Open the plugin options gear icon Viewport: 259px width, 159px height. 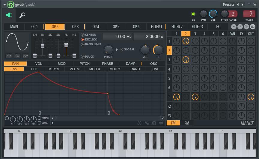point(10,4)
